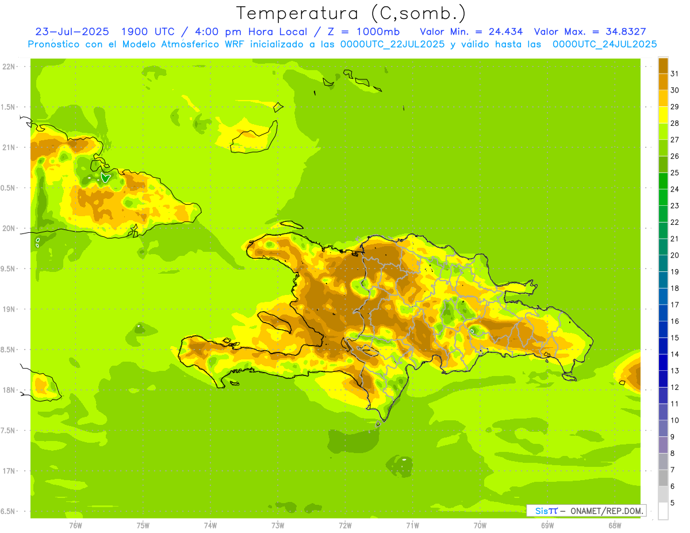Click 'Valor Min. = 24.434' value

(471, 32)
